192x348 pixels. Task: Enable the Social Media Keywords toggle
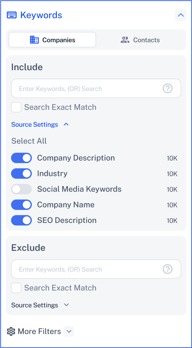coord(21,189)
